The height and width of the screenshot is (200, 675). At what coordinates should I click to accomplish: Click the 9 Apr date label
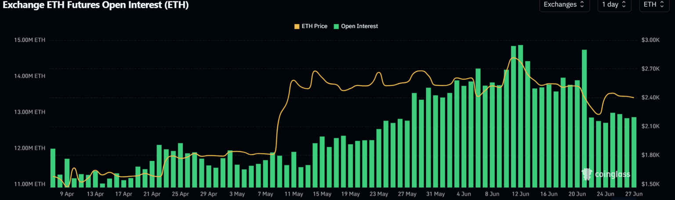pyautogui.click(x=67, y=194)
